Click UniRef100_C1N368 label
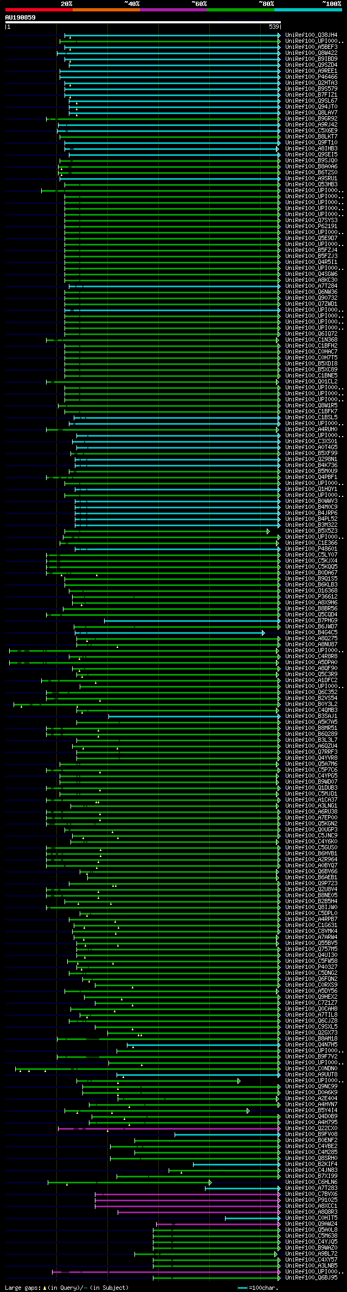The width and height of the screenshot is (347, 1292). click(311, 340)
